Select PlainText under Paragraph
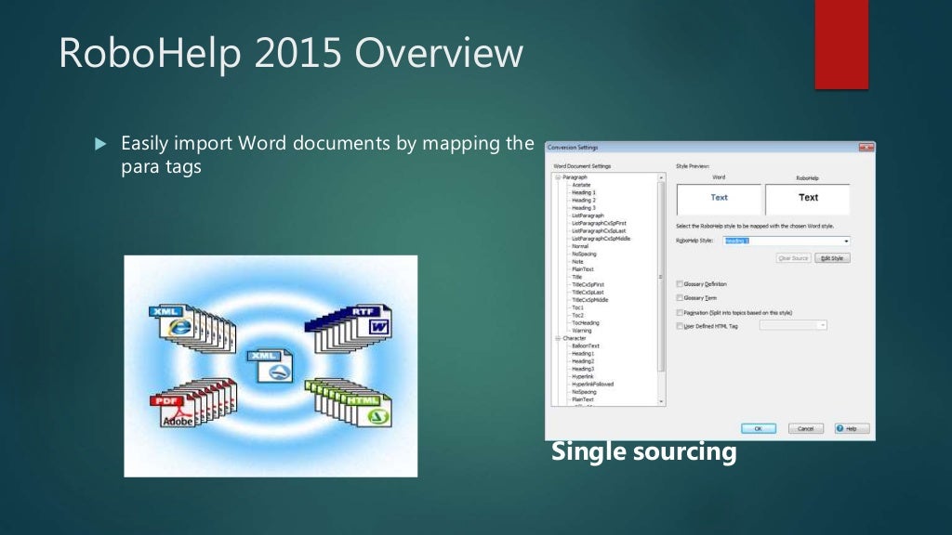Image resolution: width=952 pixels, height=535 pixels. pyautogui.click(x=582, y=269)
